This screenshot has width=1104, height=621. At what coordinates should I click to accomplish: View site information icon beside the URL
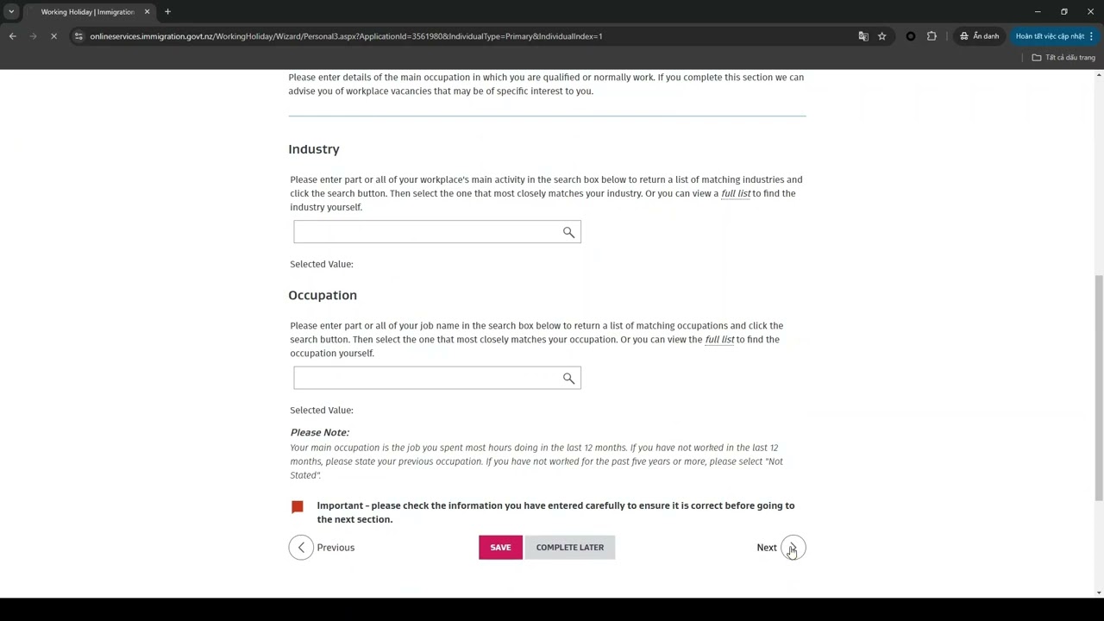pyautogui.click(x=78, y=36)
